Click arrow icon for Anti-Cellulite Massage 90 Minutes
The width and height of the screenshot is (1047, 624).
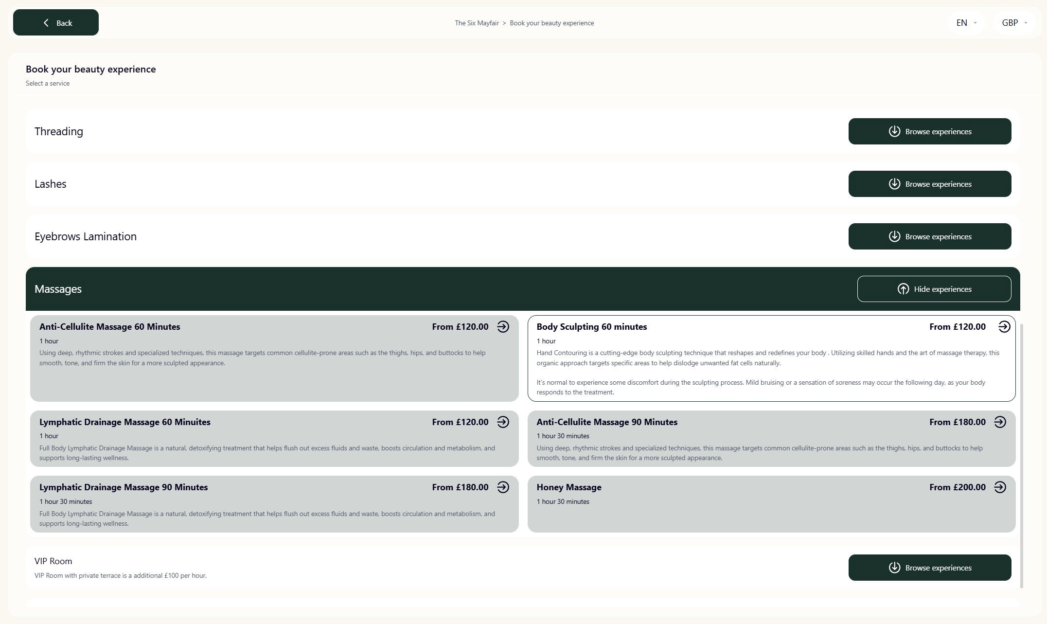point(1000,422)
